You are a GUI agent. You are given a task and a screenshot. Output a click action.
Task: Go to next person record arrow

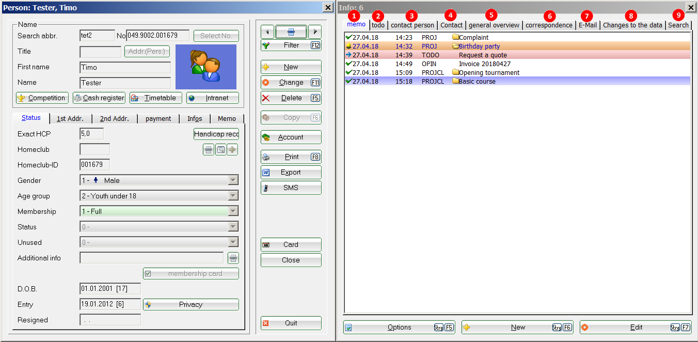pyautogui.click(x=315, y=32)
